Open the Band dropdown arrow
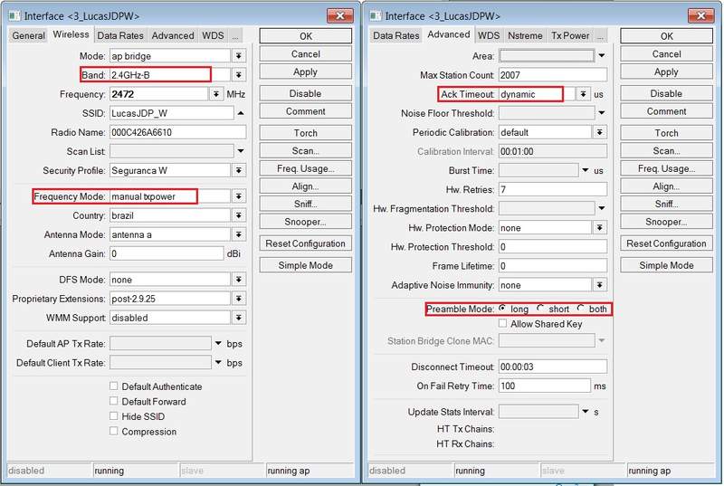 239,75
